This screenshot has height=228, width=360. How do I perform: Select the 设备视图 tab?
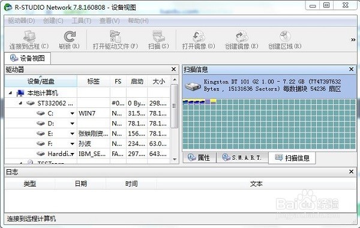[x=28, y=58]
